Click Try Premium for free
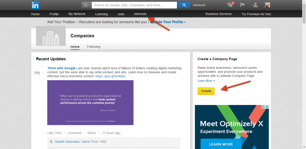The height and width of the screenshot is (149, 306). coord(256,14)
